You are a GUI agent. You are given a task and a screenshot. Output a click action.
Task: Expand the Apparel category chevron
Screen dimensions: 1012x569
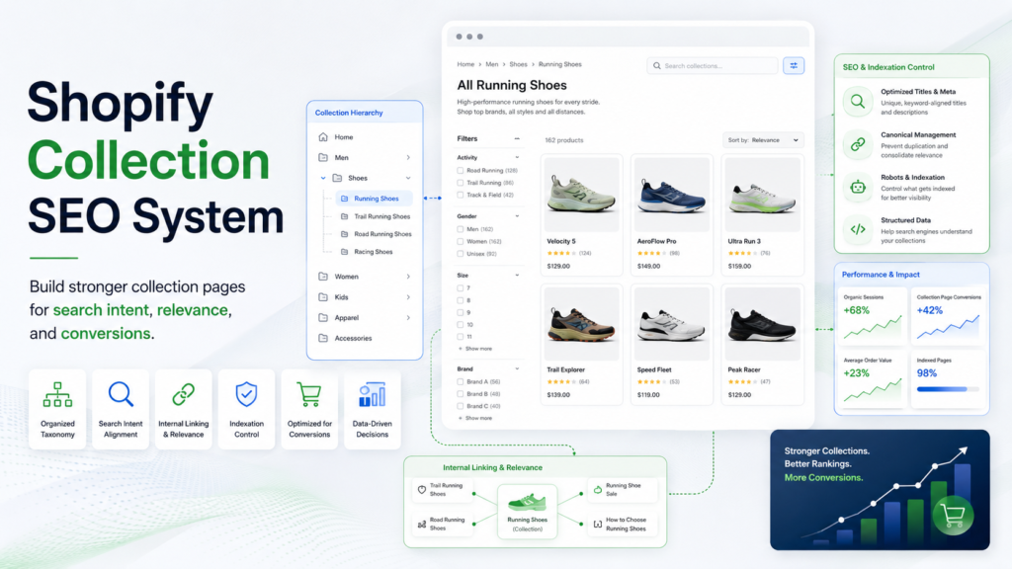(408, 317)
